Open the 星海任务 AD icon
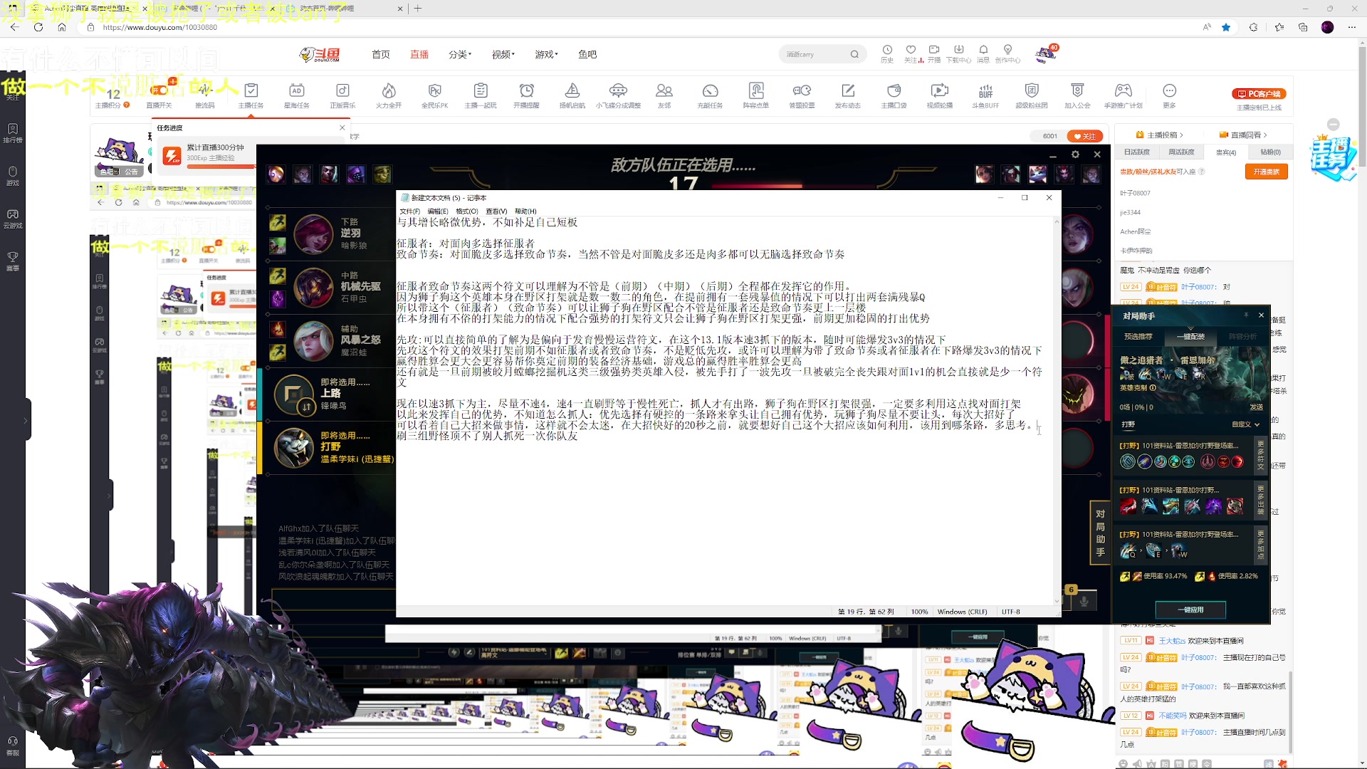The width and height of the screenshot is (1367, 769). click(x=297, y=95)
